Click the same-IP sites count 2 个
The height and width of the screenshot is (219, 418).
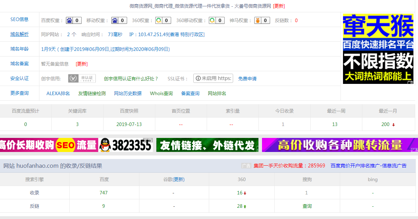(x=72, y=34)
